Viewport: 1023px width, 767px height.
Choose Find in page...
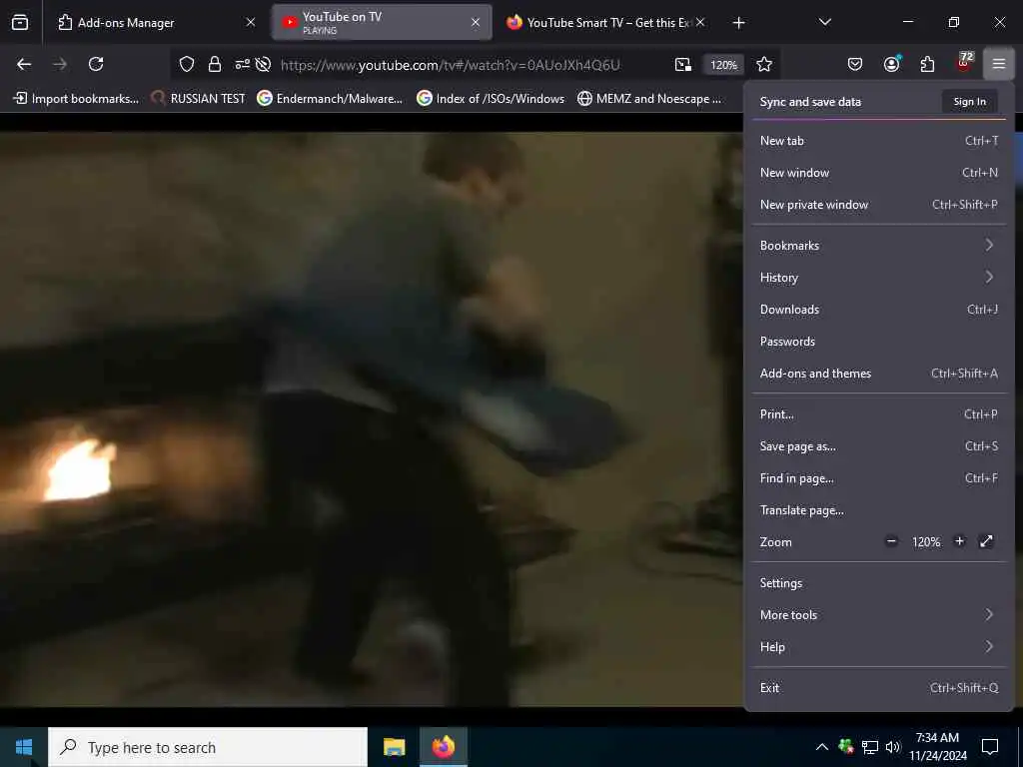click(x=879, y=478)
